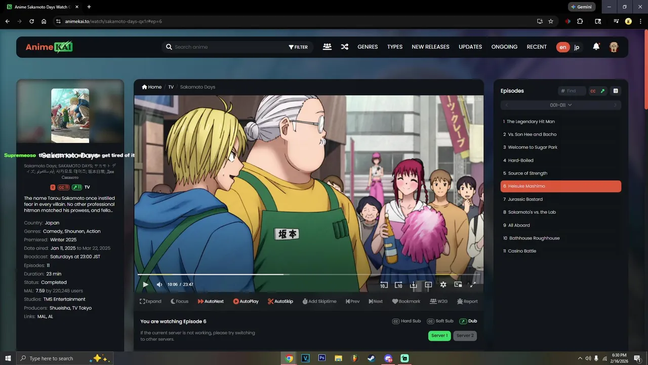Open TYPES menu

[x=395, y=47]
